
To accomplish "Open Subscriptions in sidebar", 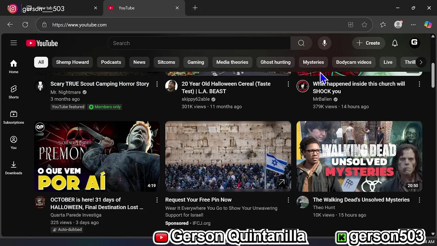I will tap(14, 117).
